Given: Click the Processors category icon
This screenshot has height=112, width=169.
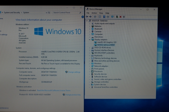Looking at the screenshot, I should (x=92, y=71).
